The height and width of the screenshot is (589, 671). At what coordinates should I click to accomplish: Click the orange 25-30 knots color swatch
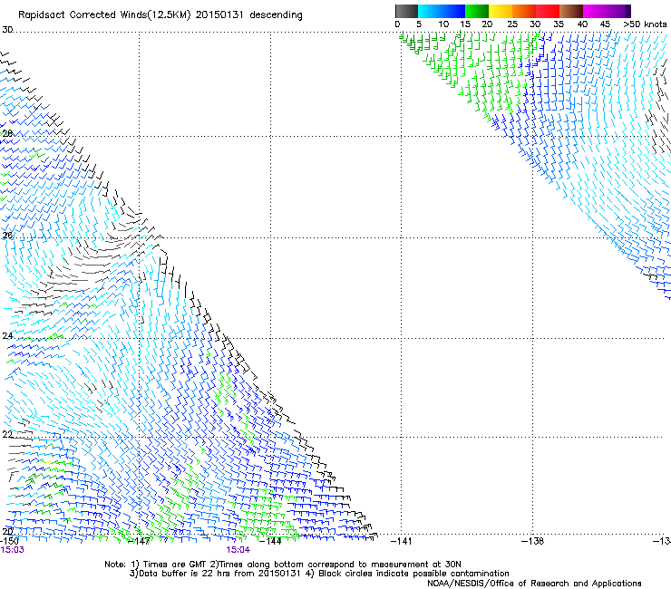coord(524,11)
